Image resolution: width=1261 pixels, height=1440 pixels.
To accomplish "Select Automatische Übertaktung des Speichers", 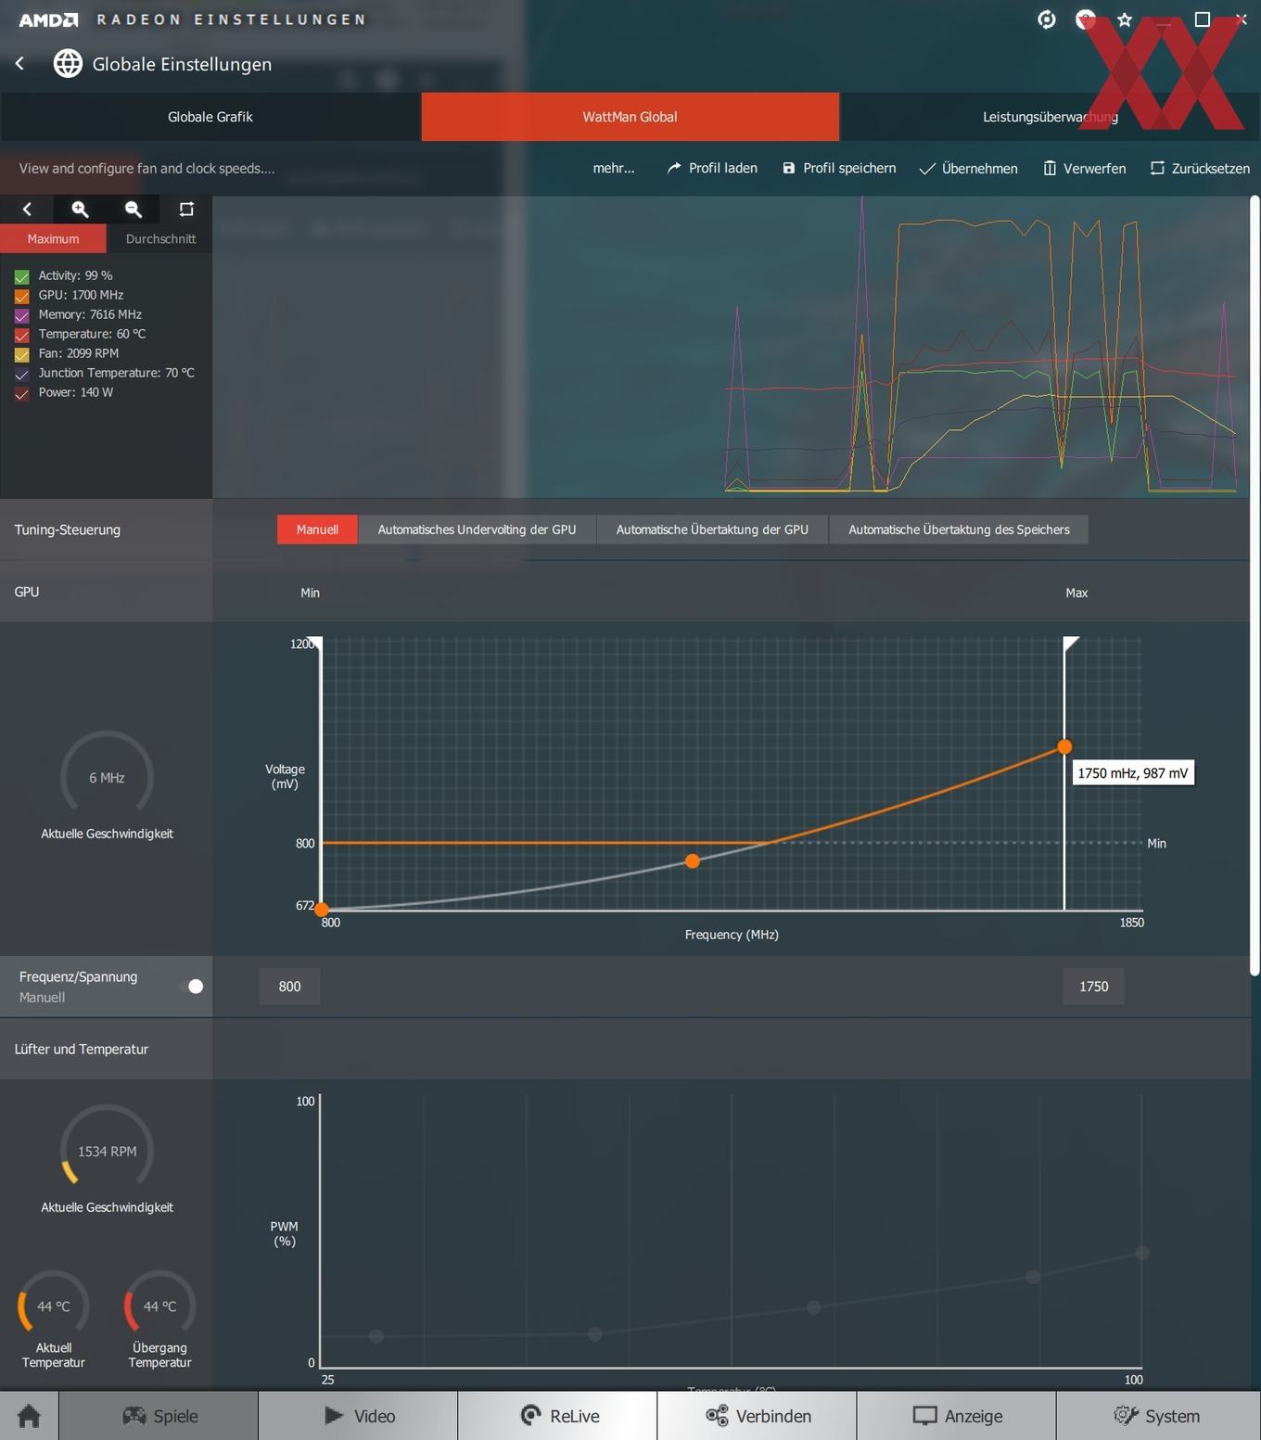I will click(x=959, y=529).
